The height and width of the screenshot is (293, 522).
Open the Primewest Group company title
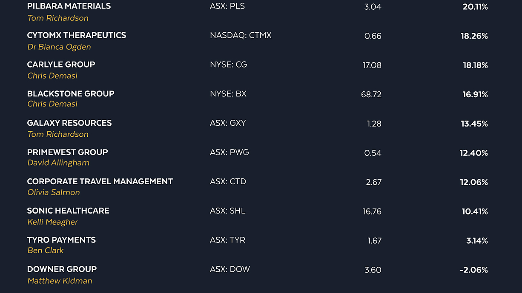67,152
